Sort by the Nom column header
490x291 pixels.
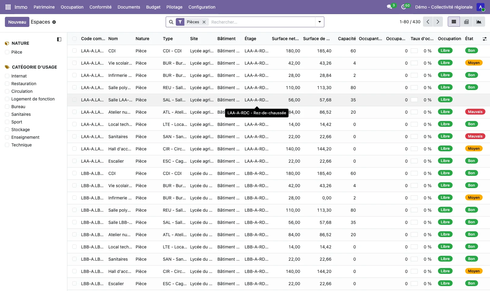(x=113, y=39)
